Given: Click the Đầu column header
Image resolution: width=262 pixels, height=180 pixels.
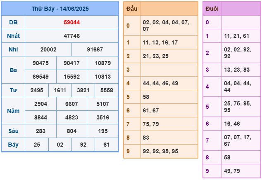Looking at the screenshot, I should [132, 9].
